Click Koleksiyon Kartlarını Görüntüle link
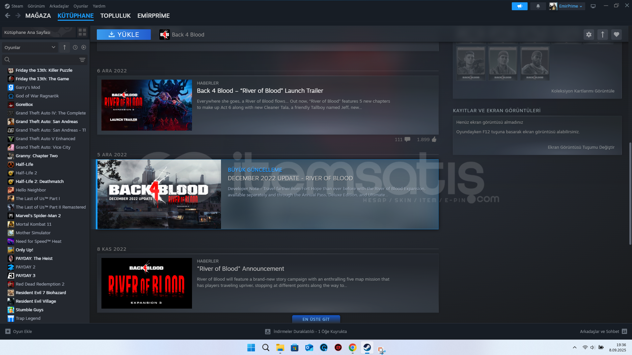The image size is (632, 355). click(x=583, y=91)
